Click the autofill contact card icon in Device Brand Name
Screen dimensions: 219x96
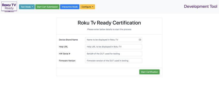coord(140,40)
